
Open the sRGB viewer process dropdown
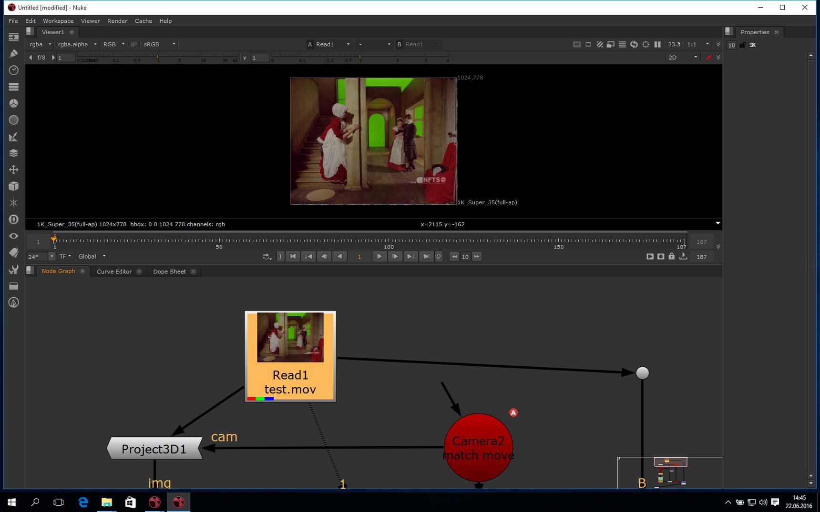(x=159, y=44)
